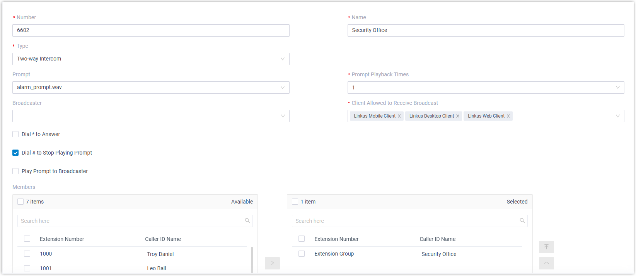
Task: Check the box for extension 1000 Troy Daniel
Action: click(27, 254)
